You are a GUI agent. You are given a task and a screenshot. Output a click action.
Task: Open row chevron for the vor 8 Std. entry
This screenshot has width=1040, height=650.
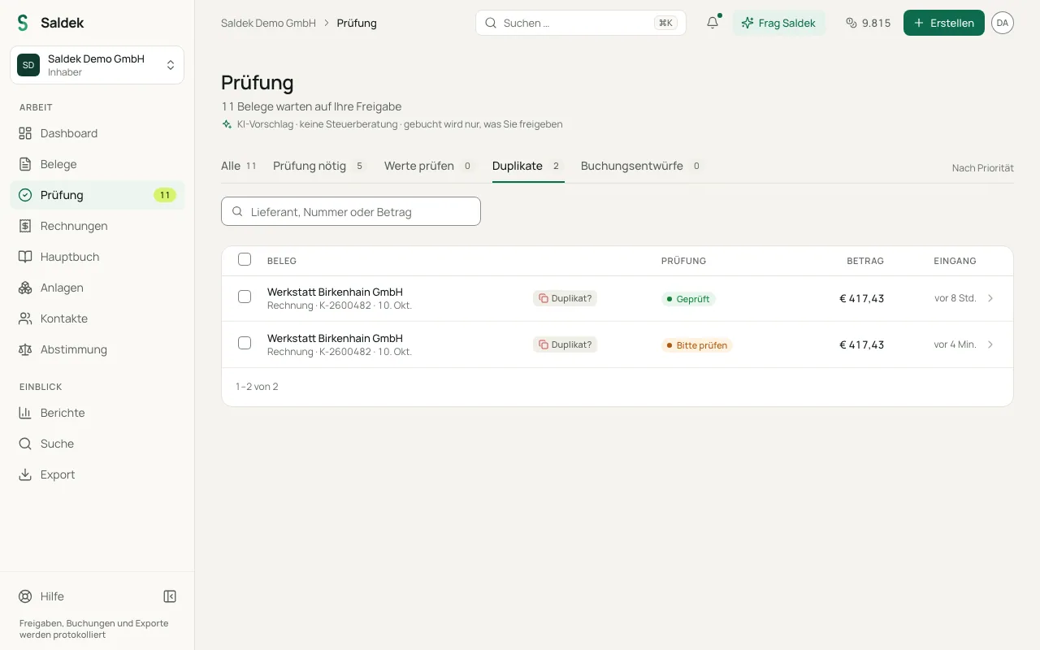[x=990, y=298]
